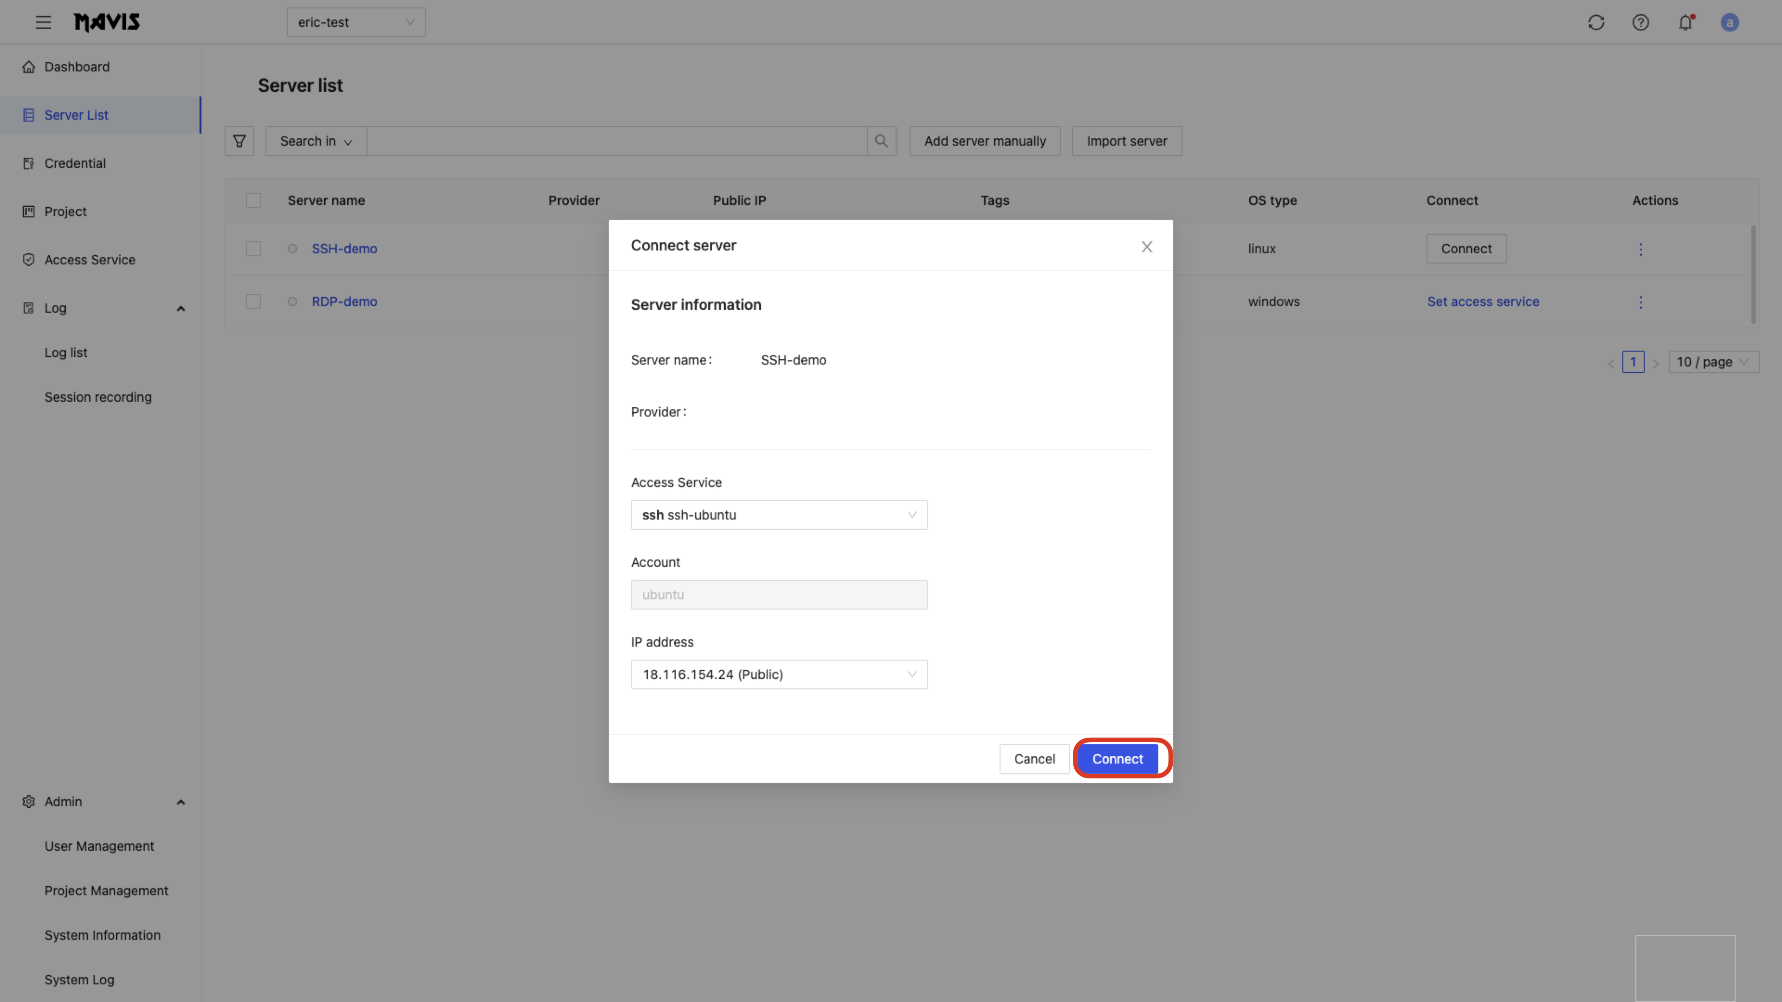The height and width of the screenshot is (1002, 1782).
Task: Click the server list search field
Action: coord(616,141)
